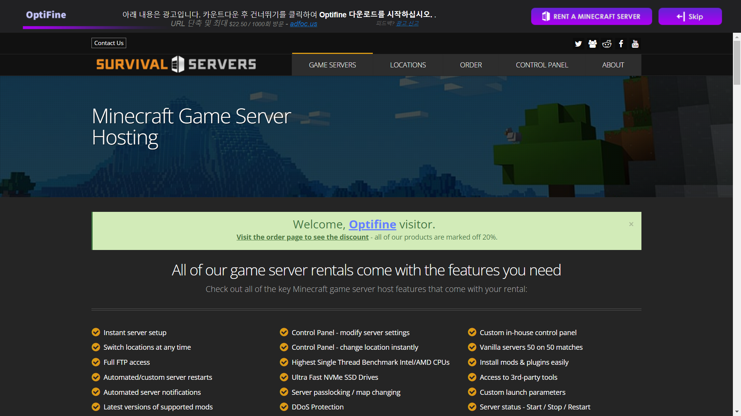Open the Locations menu item
Image resolution: width=741 pixels, height=416 pixels.
click(408, 65)
